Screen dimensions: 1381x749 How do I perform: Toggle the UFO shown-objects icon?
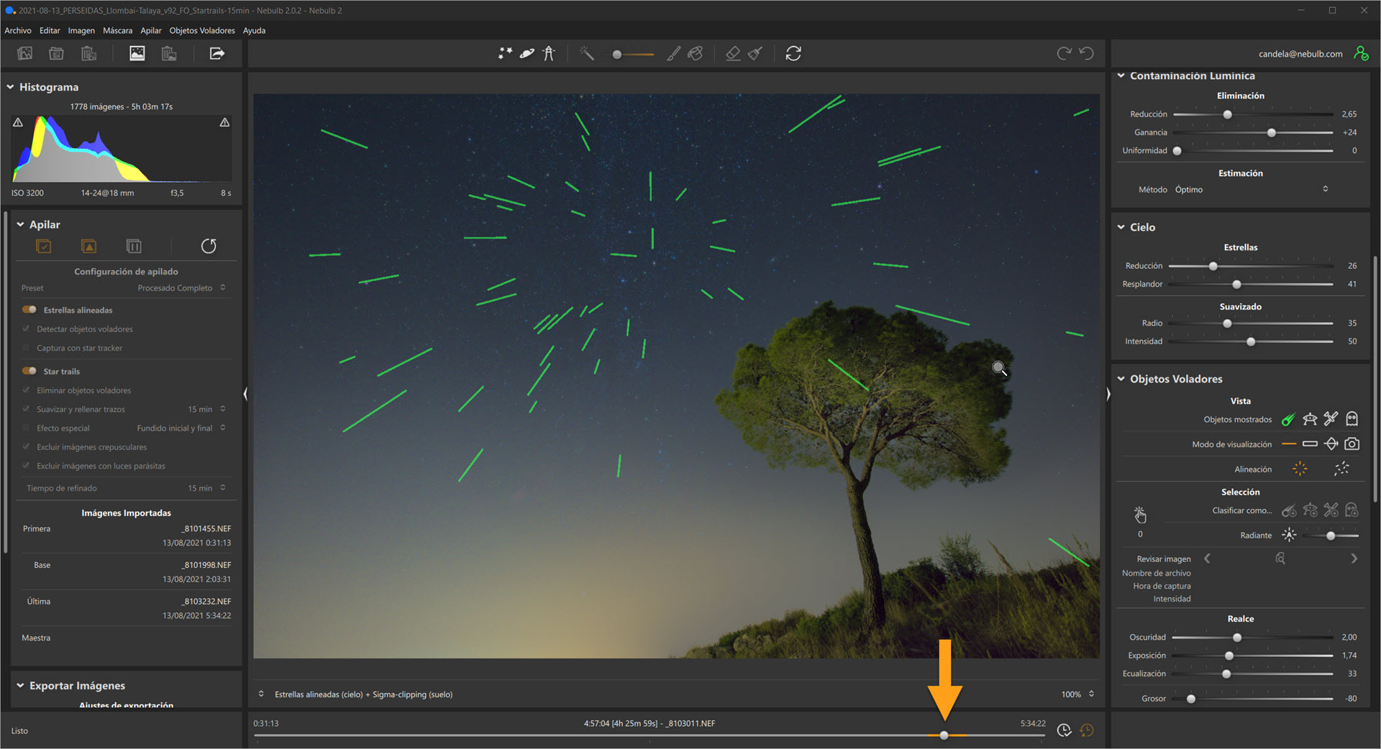1310,419
